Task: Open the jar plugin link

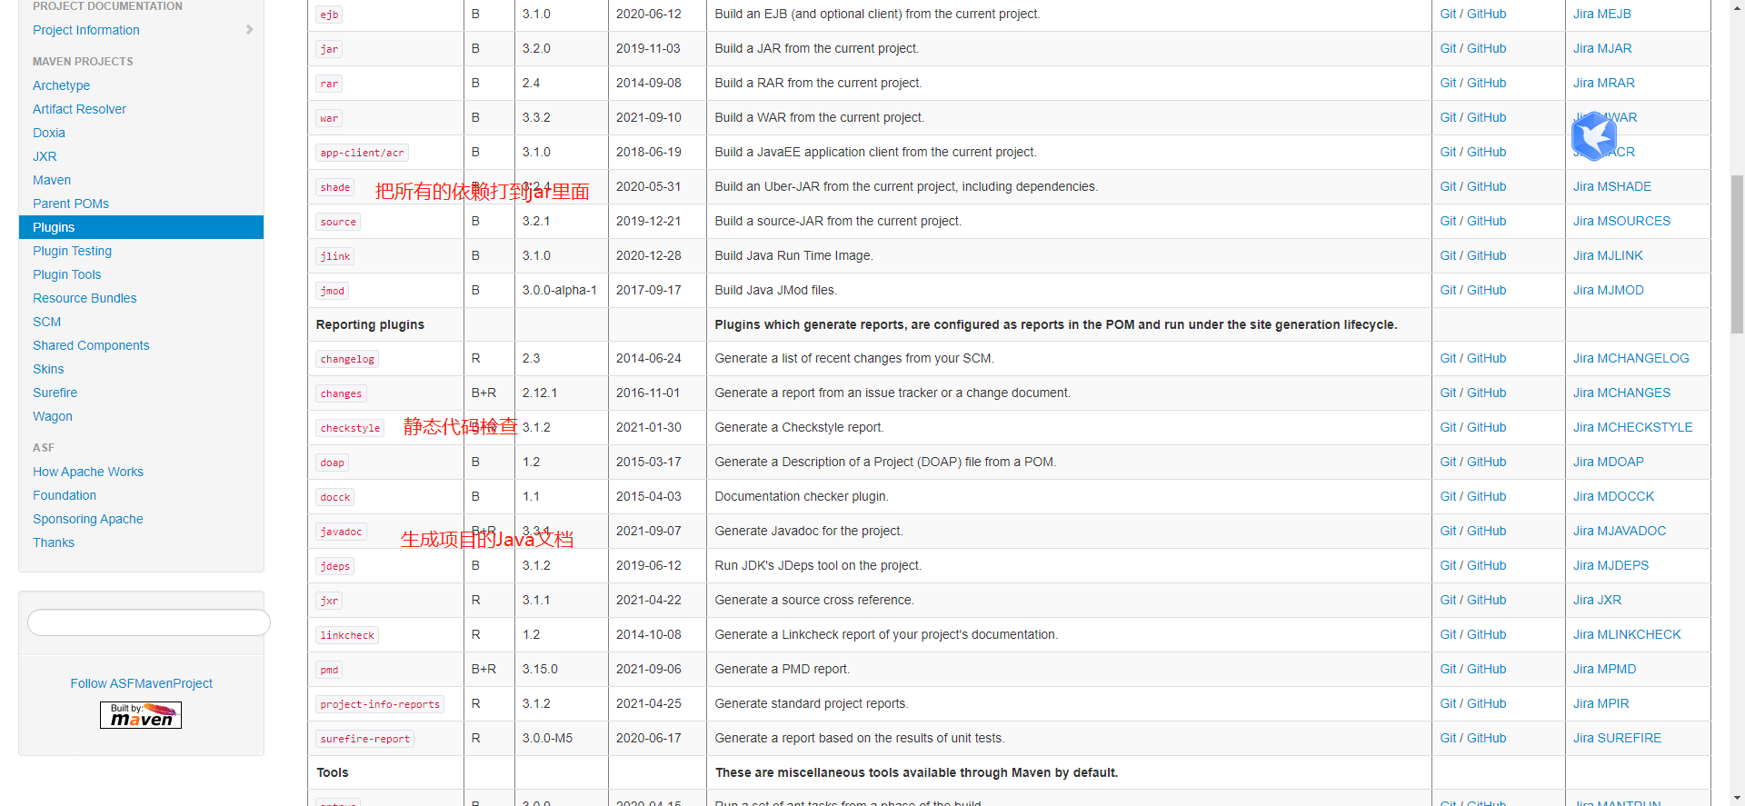Action: click(x=329, y=49)
